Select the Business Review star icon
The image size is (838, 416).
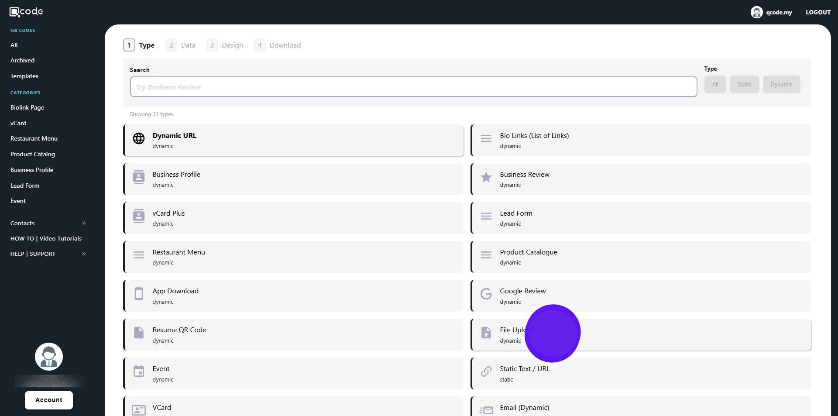(486, 177)
